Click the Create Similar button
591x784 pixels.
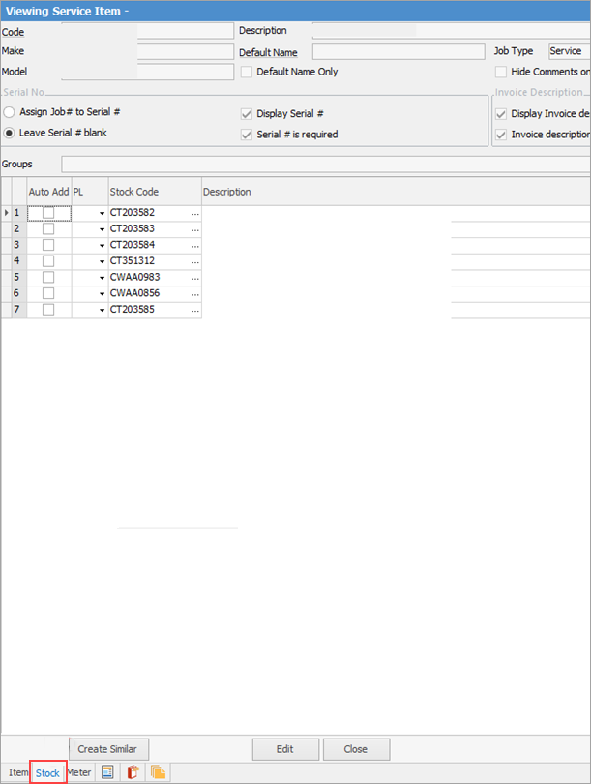click(x=108, y=749)
